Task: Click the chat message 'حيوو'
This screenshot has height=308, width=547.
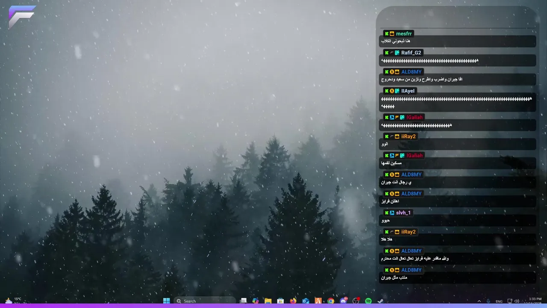Action: click(385, 220)
